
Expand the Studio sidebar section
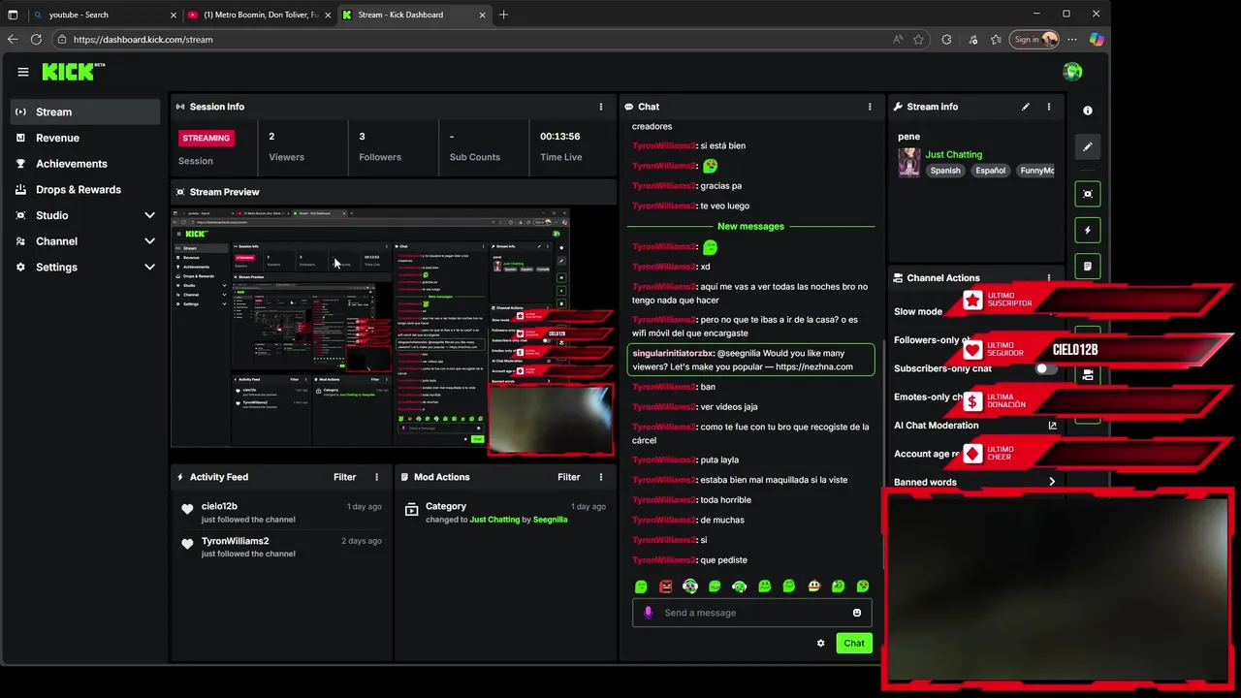tap(149, 215)
